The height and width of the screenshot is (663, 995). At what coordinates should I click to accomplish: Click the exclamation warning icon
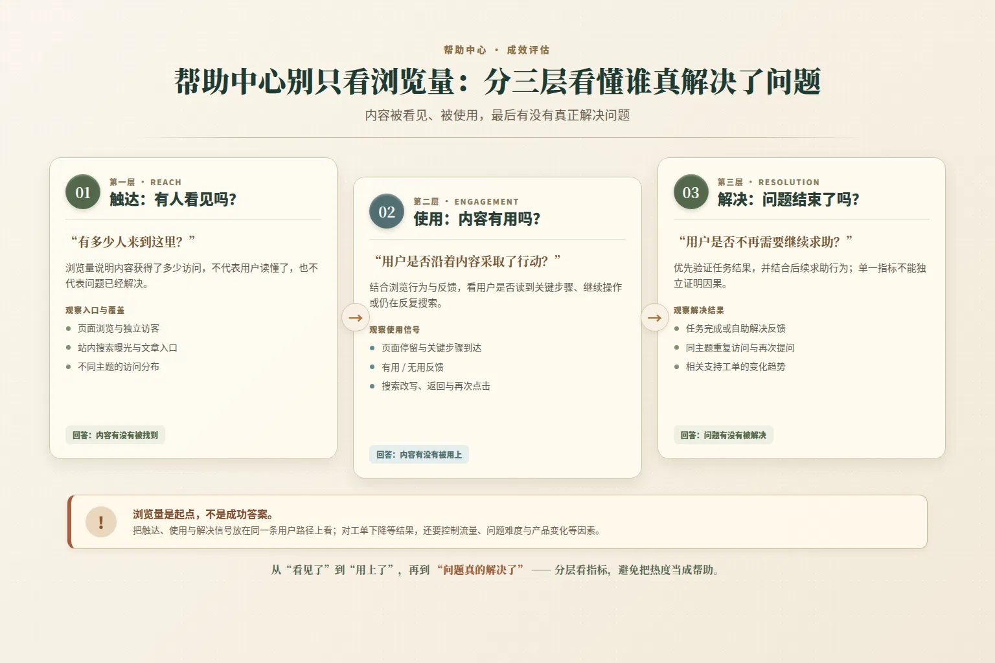click(x=101, y=522)
